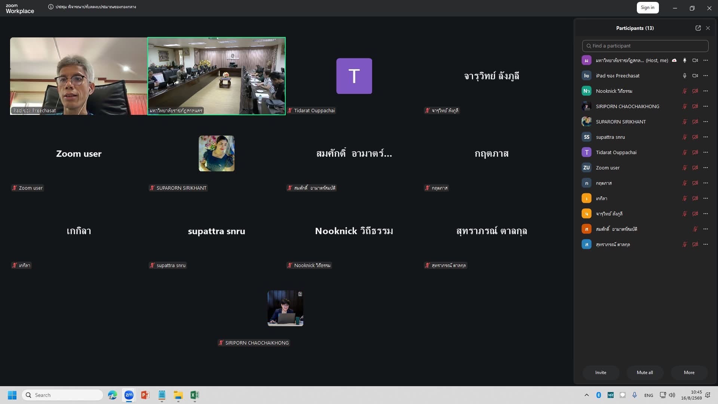Open more options for SUPARORN SIRIKHANT
The height and width of the screenshot is (404, 718).
pos(706,122)
